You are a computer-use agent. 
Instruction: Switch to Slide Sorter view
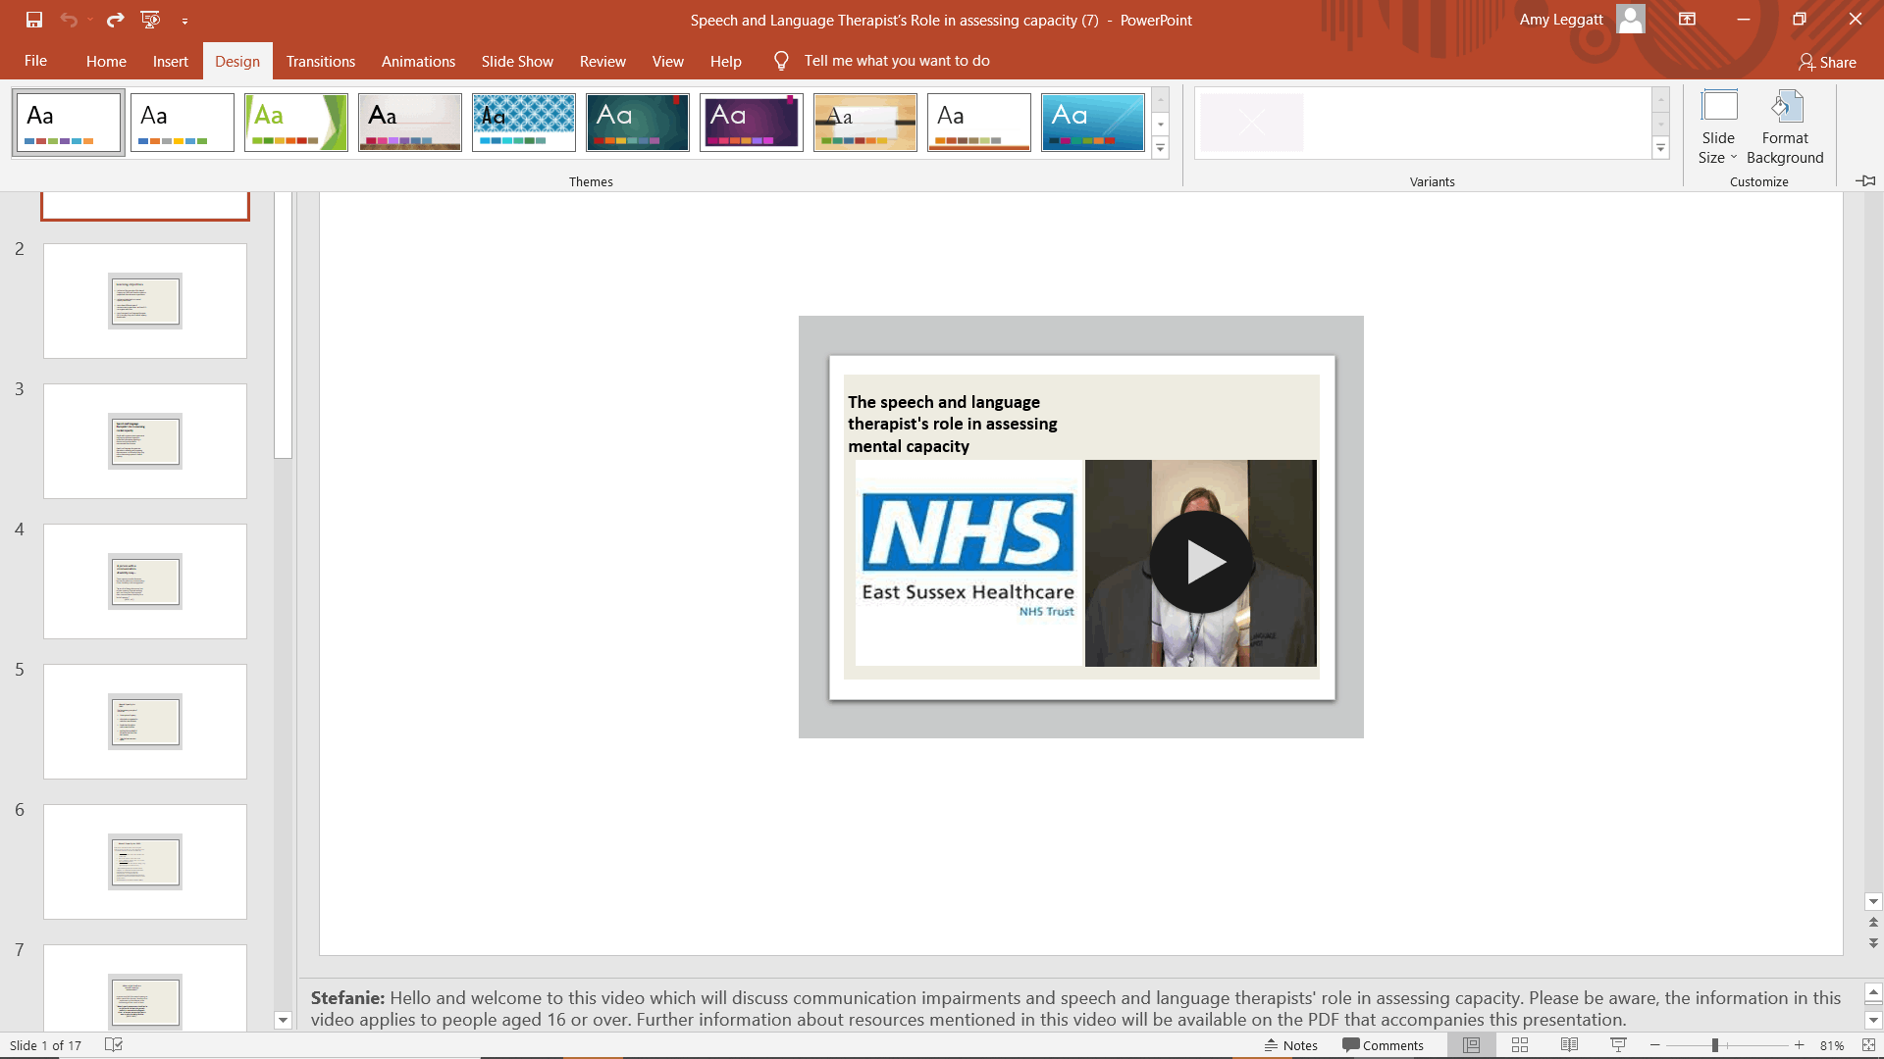[1520, 1045]
